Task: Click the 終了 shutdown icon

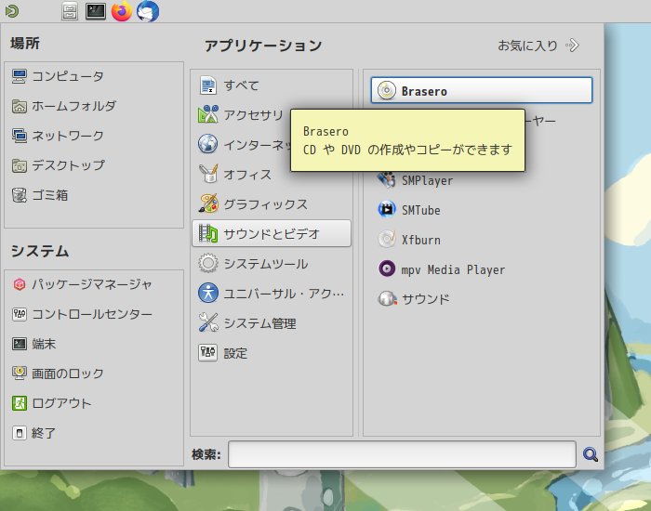Action: (20, 433)
